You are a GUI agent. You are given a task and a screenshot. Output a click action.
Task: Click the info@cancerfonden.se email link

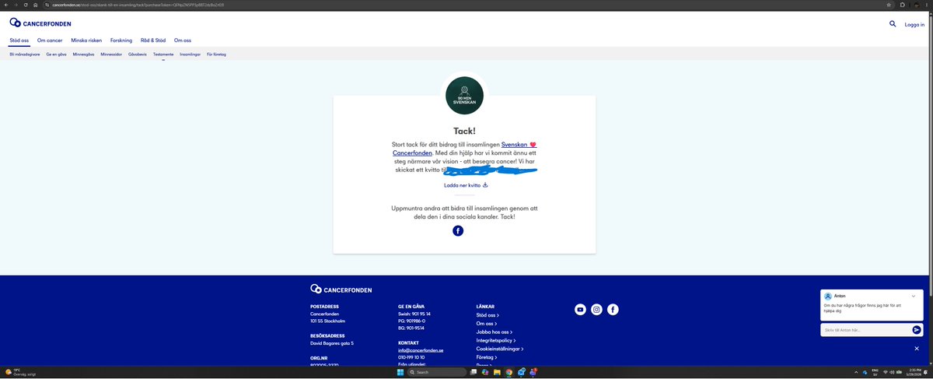pos(421,350)
